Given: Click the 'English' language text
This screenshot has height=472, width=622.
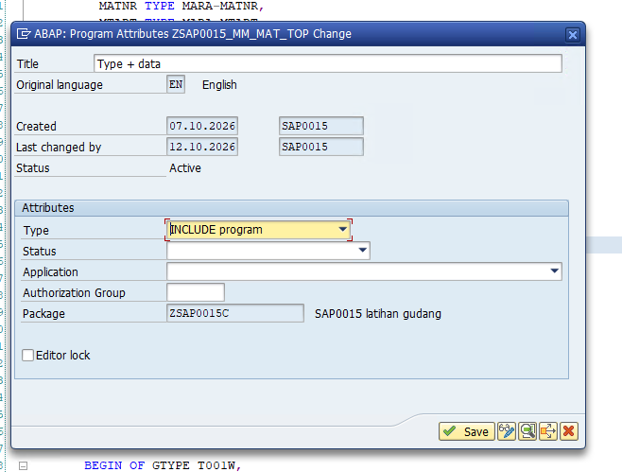Looking at the screenshot, I should pyautogui.click(x=219, y=85).
